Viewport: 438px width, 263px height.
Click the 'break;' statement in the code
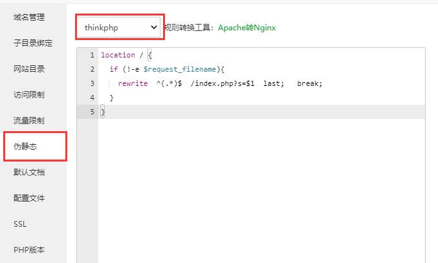[x=309, y=83]
